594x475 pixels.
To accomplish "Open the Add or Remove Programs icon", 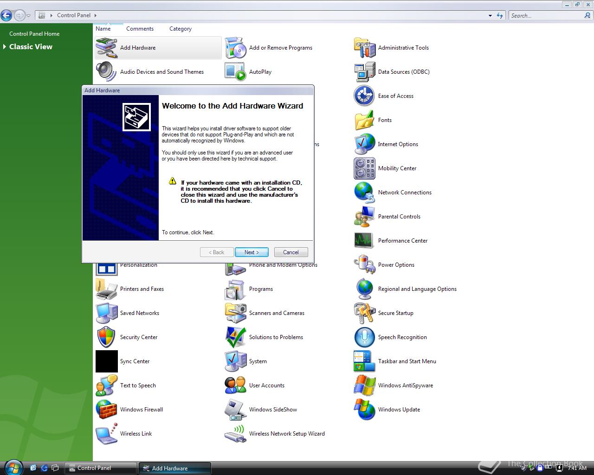I will tap(235, 48).
